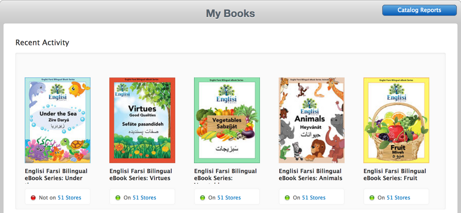Click the green status dot for Fruit
This screenshot has height=213, width=461.
tap(371, 198)
